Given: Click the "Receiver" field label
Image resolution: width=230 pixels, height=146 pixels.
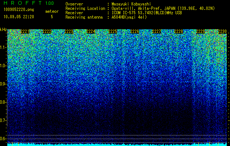Looking at the screenshot, I should [74, 13].
